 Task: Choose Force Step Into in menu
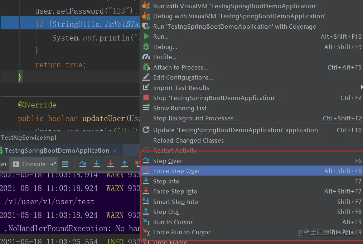click(x=251, y=191)
